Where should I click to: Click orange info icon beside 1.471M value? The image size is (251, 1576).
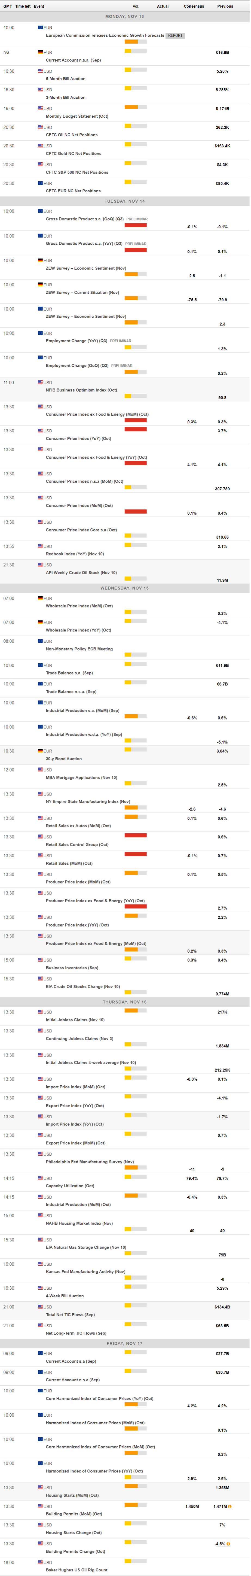(229, 1506)
